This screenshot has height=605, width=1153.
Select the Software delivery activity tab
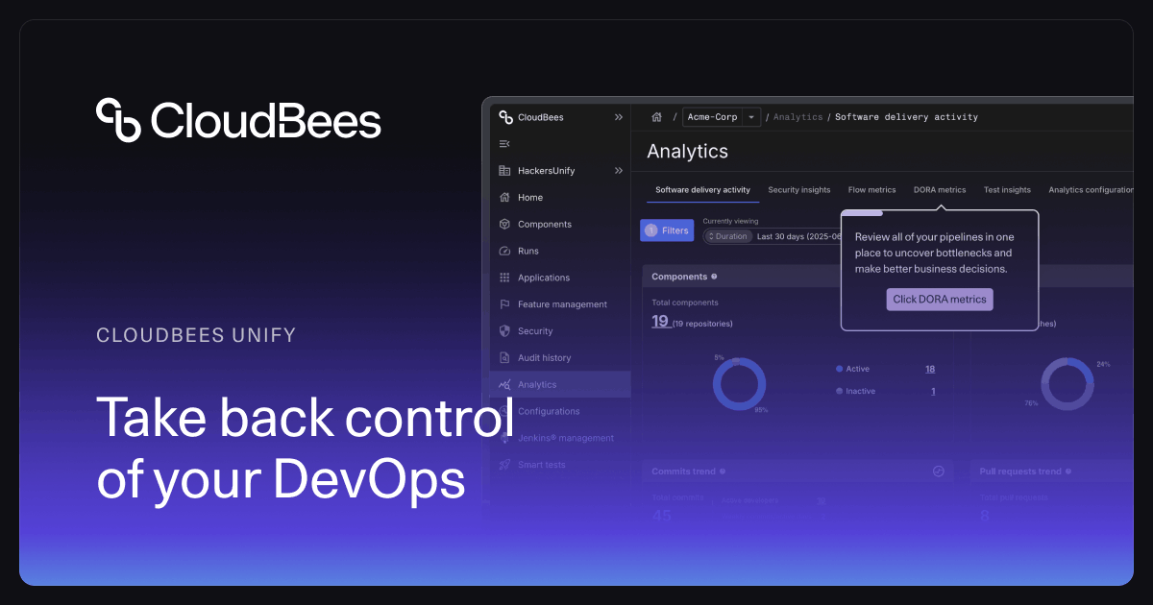702,190
